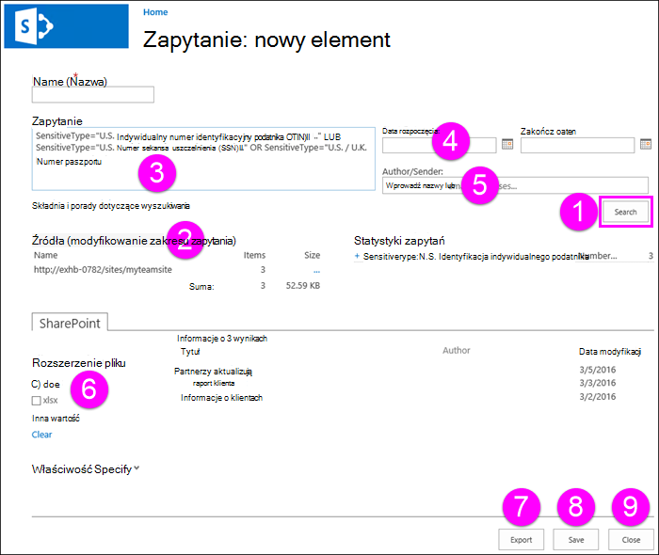
Task: Click the 3/5/2016 date entry
Action: [598, 370]
